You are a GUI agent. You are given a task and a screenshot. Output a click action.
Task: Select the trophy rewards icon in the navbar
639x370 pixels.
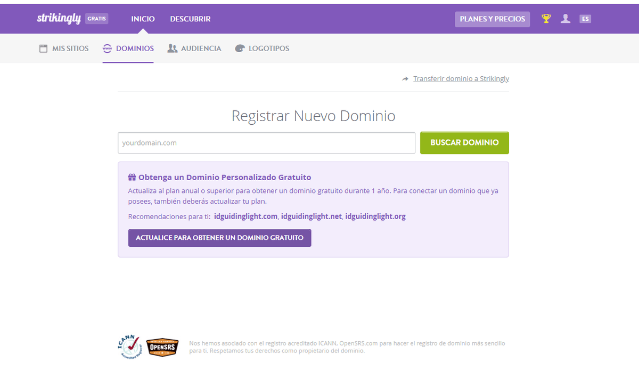545,18
